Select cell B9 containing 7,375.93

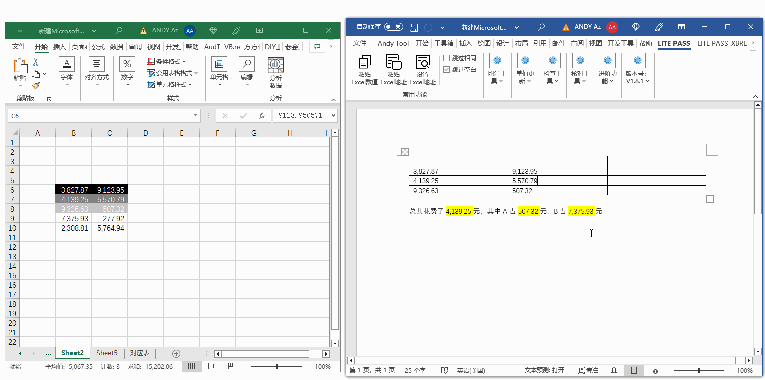[x=74, y=219]
